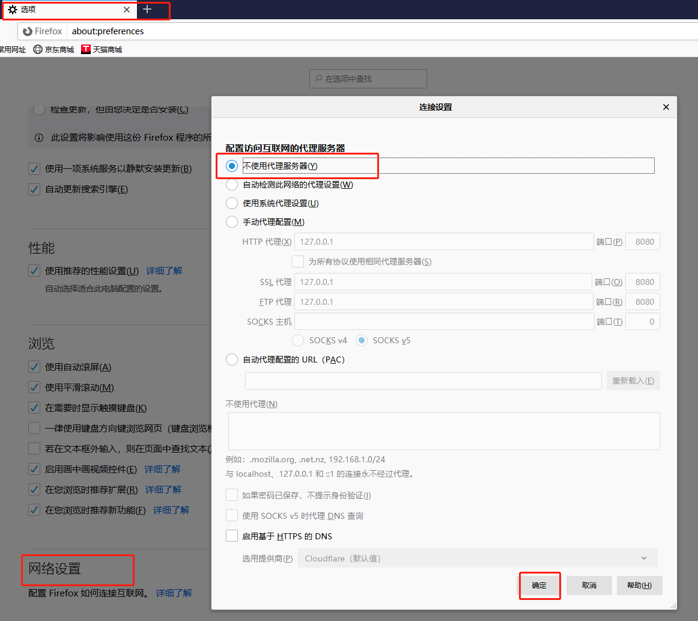Click the 在选项中查找 search box
Image resolution: width=698 pixels, height=621 pixels.
coord(368,79)
